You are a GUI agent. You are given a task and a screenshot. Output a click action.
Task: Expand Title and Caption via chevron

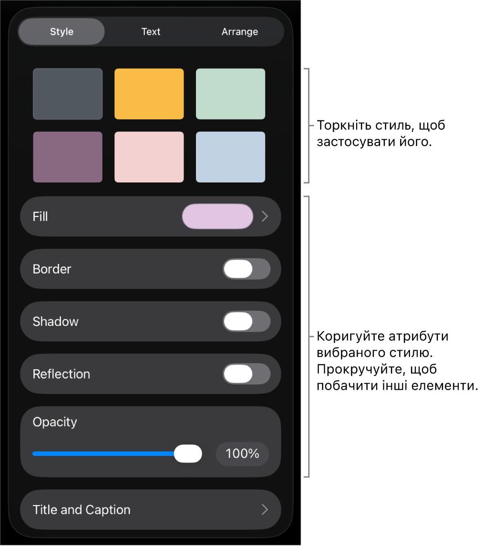[x=265, y=510]
